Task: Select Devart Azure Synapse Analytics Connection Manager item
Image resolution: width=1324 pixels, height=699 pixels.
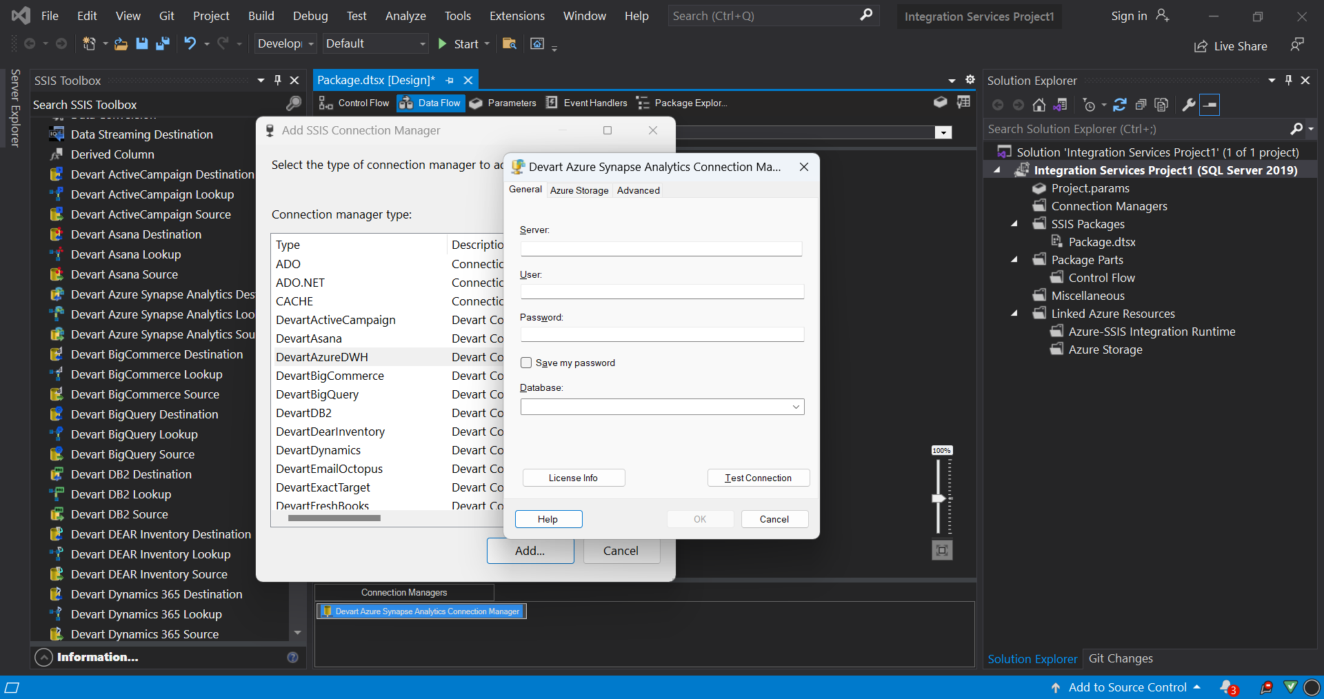Action: coord(421,611)
